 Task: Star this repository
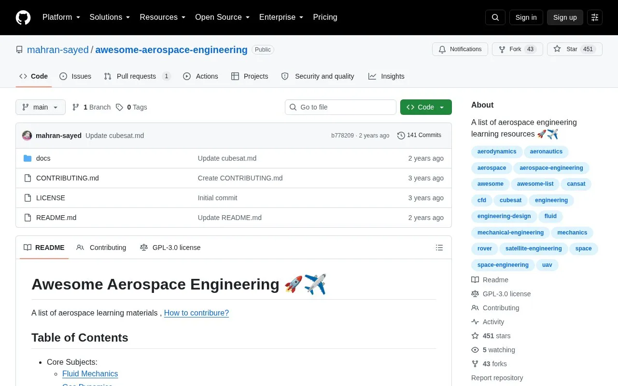[x=575, y=49]
